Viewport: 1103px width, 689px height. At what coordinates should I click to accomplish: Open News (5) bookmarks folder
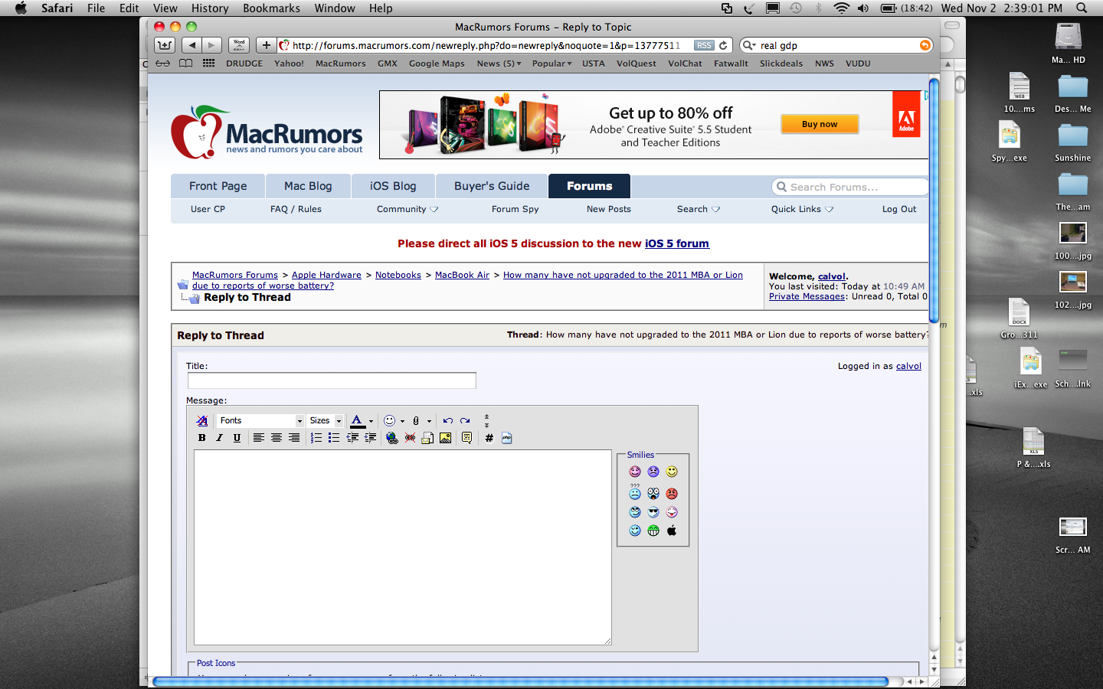(499, 64)
